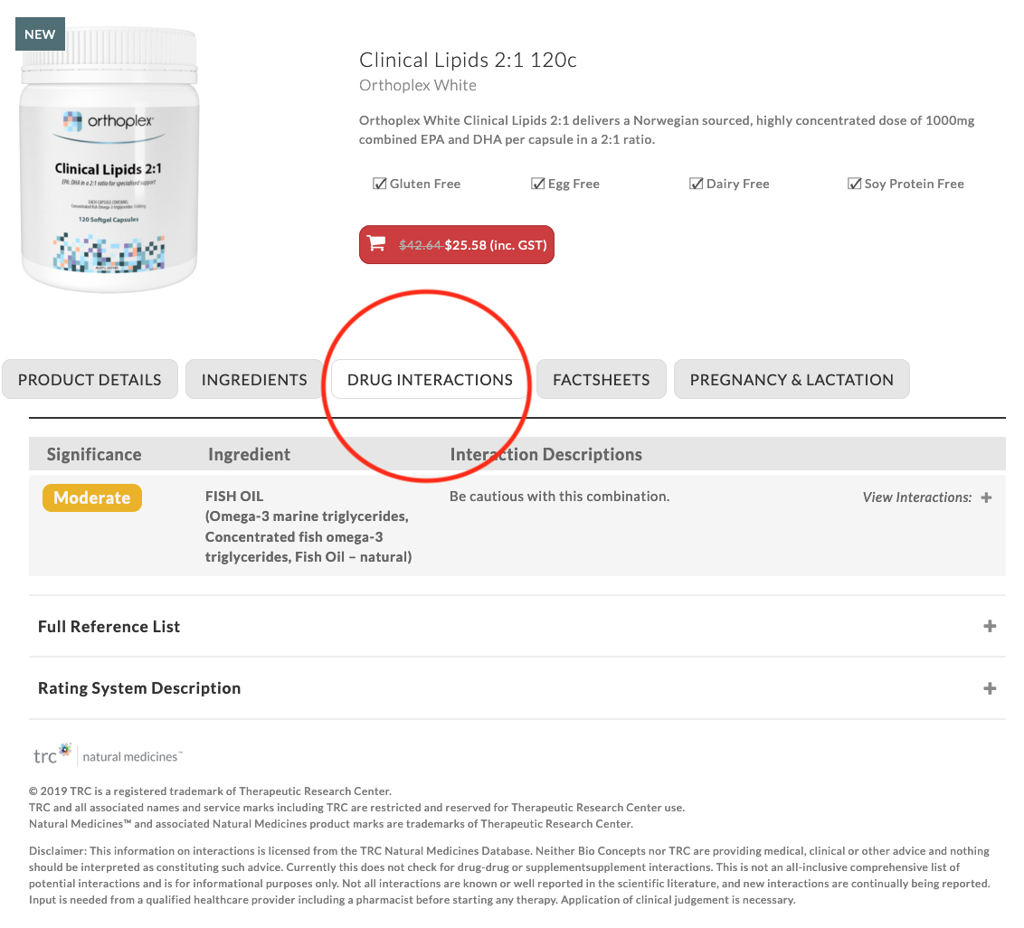Uncheck the Soy Protein Free box
Image resolution: width=1024 pixels, height=928 pixels.
pos(855,183)
